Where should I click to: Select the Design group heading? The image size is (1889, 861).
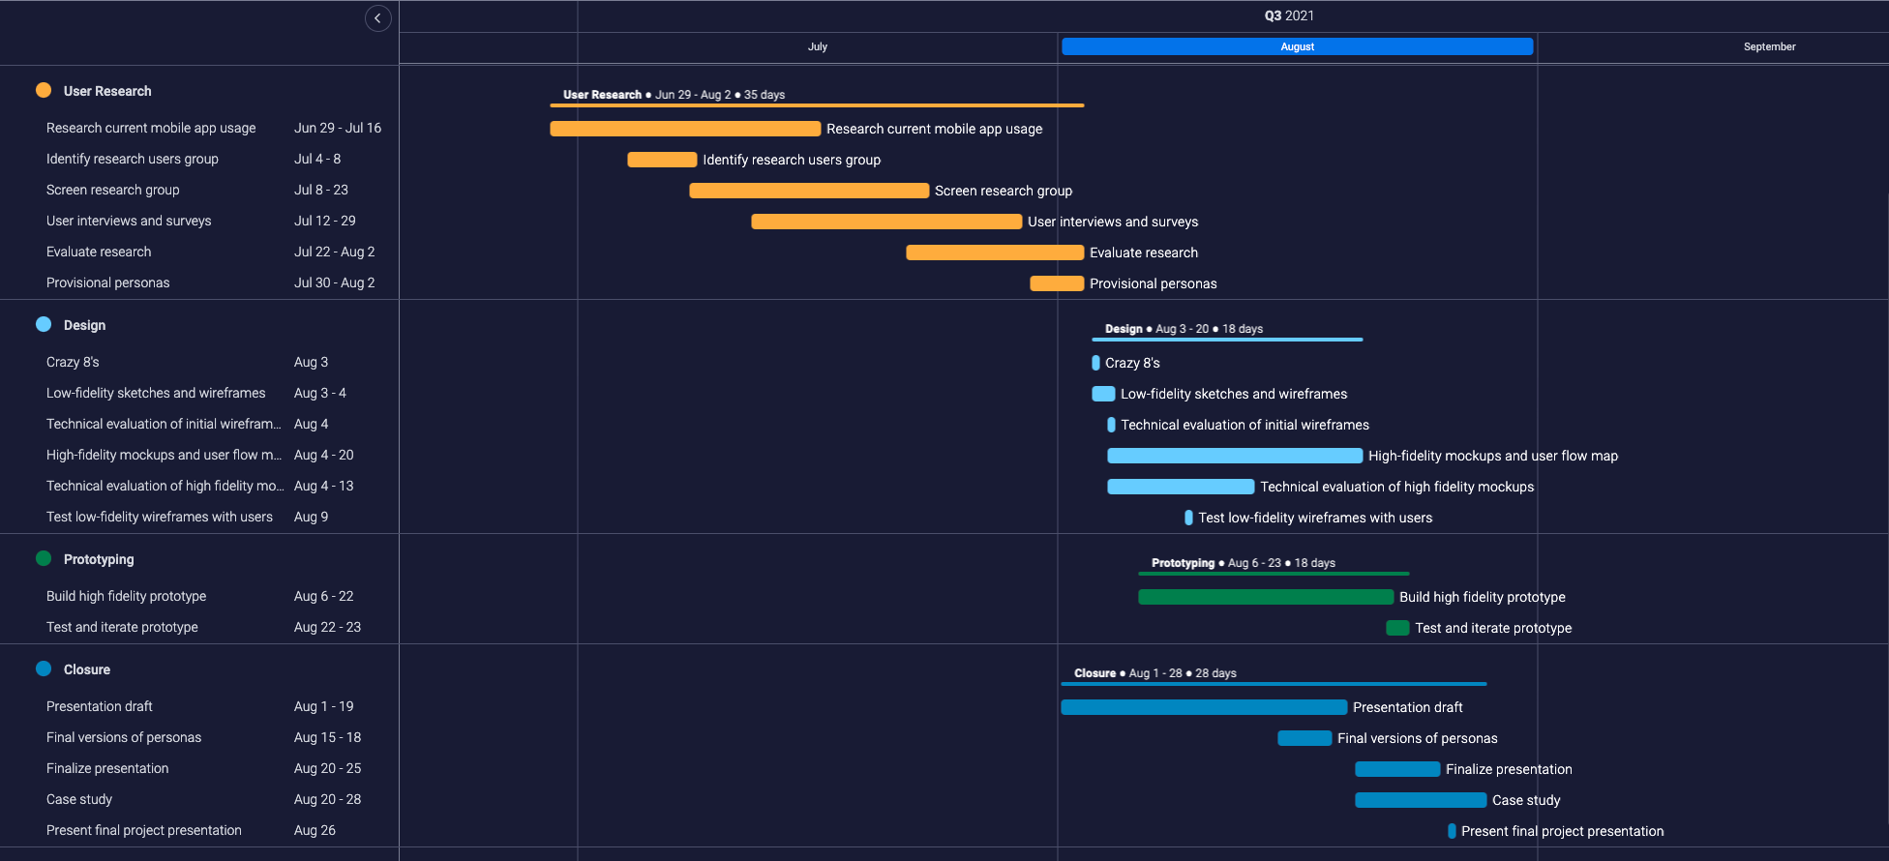(x=84, y=325)
